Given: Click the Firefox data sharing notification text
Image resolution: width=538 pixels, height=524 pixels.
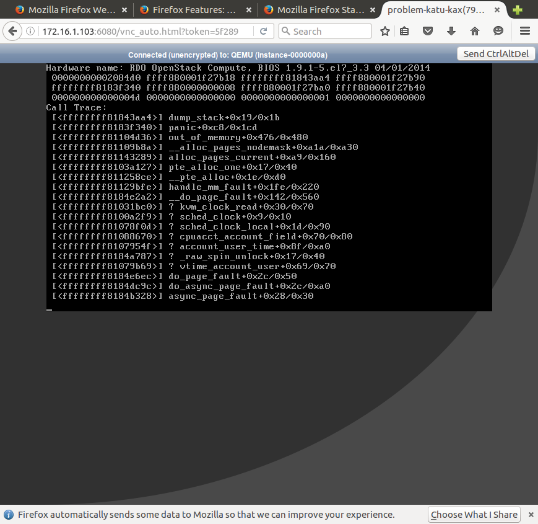Looking at the screenshot, I should [x=206, y=514].
